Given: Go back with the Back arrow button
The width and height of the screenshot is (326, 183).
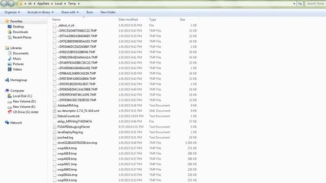Looking at the screenshot, I should pos(4,4).
